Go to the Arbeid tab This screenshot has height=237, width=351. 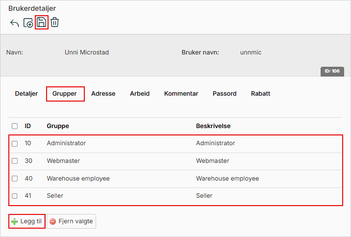click(140, 94)
